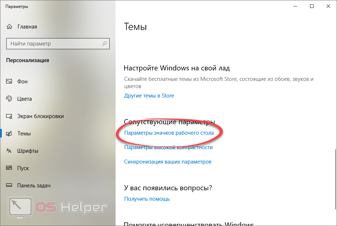Click the Home house icon
This screenshot has height=226, width=337.
(9, 27)
